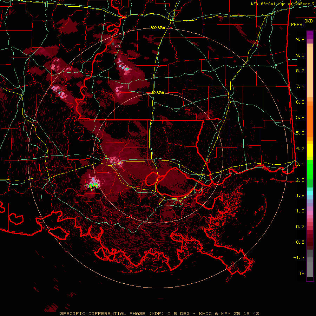The width and height of the screenshot is (316, 316).
Task: Click the [PHAS] units label
Action: (297, 24)
